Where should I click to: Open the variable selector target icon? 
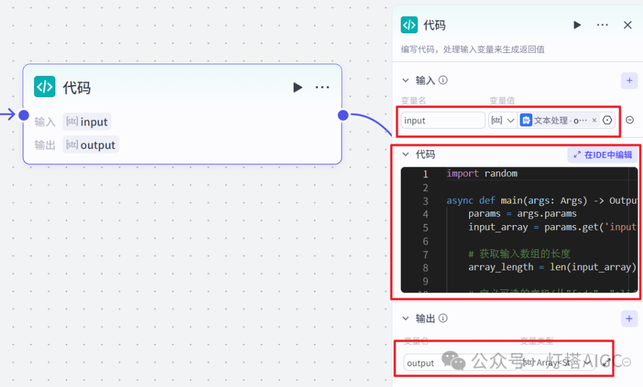[x=607, y=120]
